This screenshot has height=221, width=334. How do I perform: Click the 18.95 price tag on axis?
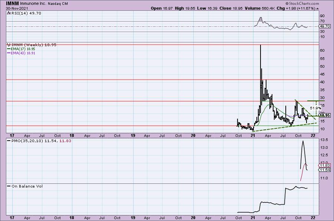325,115
